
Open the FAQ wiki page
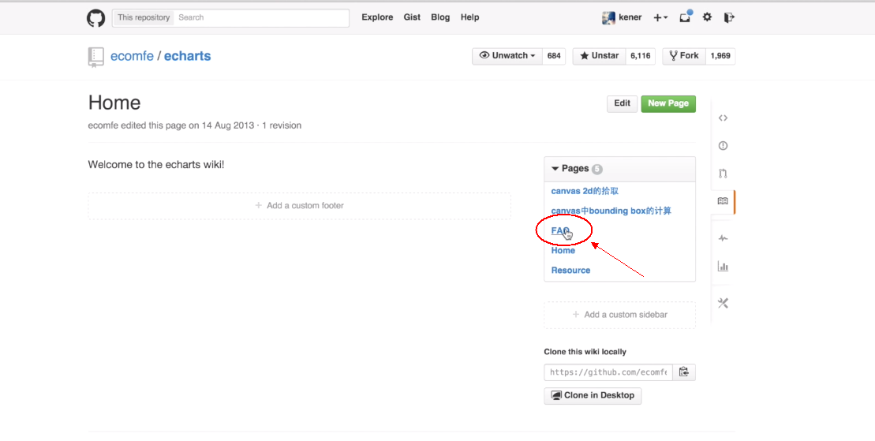tap(561, 230)
